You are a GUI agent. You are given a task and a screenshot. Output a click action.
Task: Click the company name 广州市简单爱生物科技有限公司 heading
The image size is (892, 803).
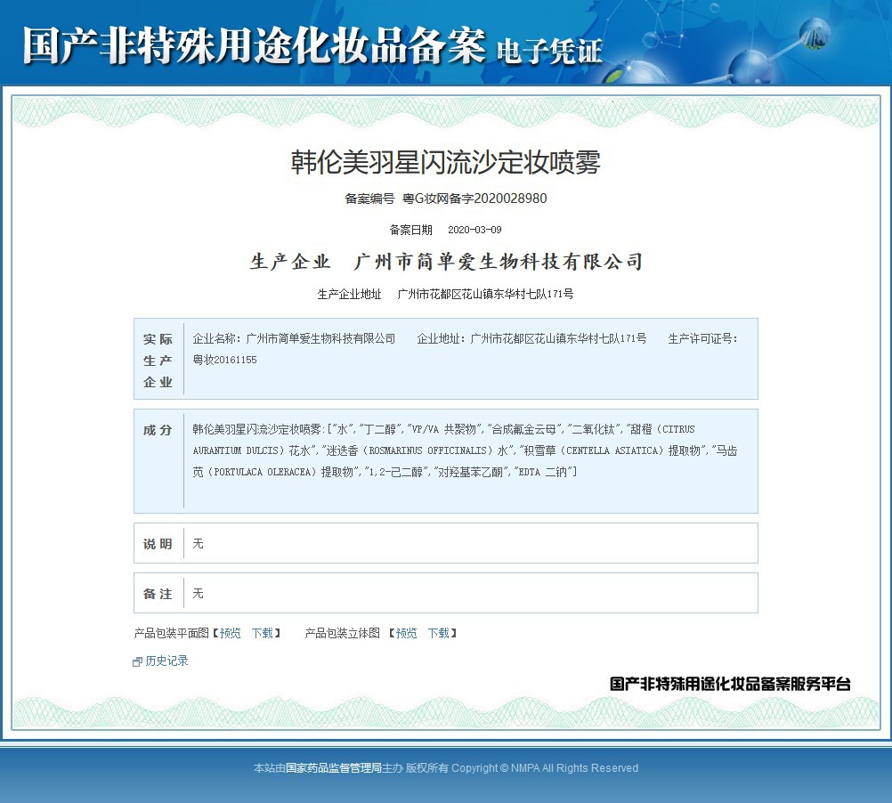[x=499, y=262]
